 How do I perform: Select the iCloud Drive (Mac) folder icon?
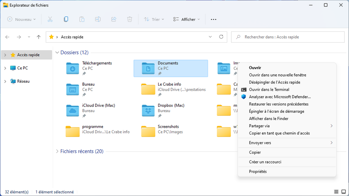click(73, 110)
